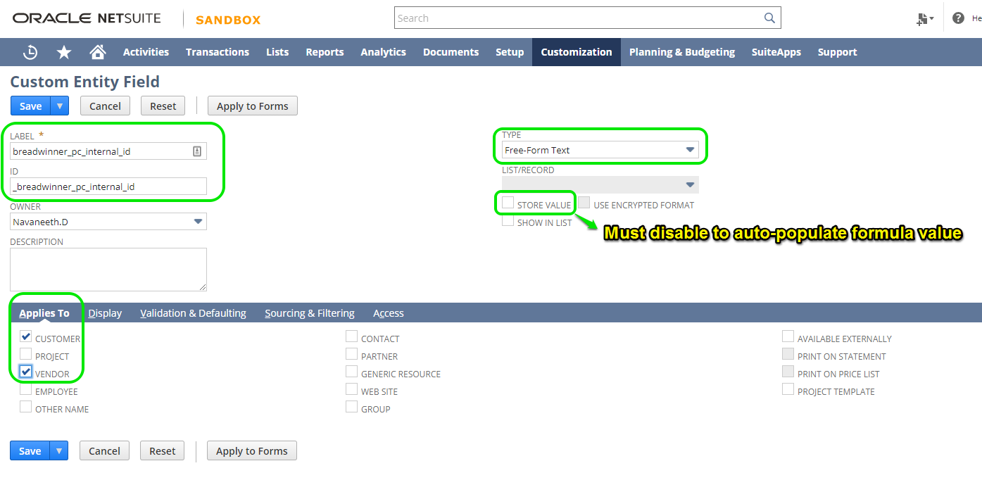The image size is (982, 492).
Task: Toggle the Store Value checkbox
Action: pyautogui.click(x=508, y=203)
